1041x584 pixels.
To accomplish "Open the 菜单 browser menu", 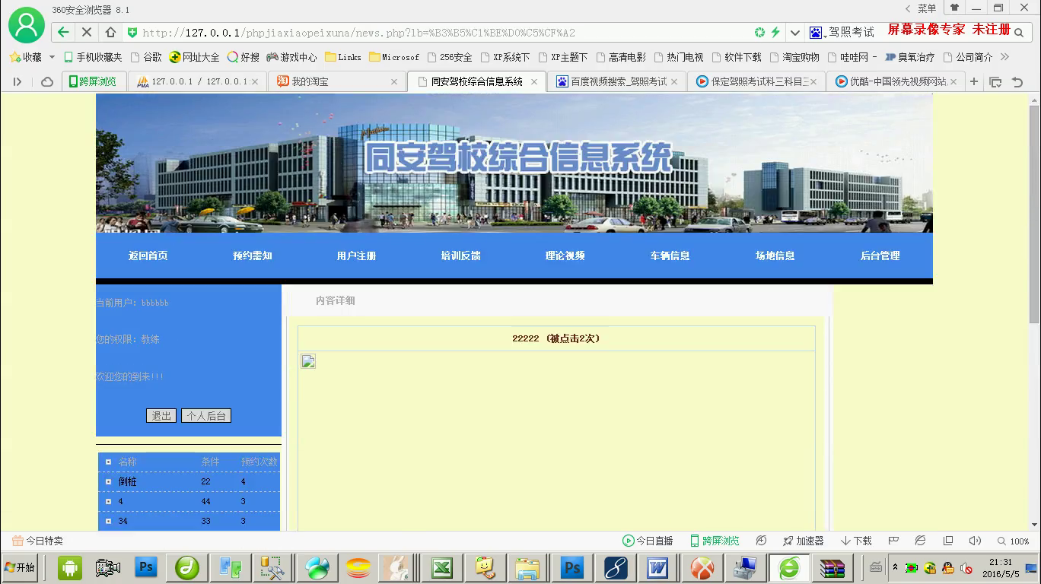I will pyautogui.click(x=921, y=8).
